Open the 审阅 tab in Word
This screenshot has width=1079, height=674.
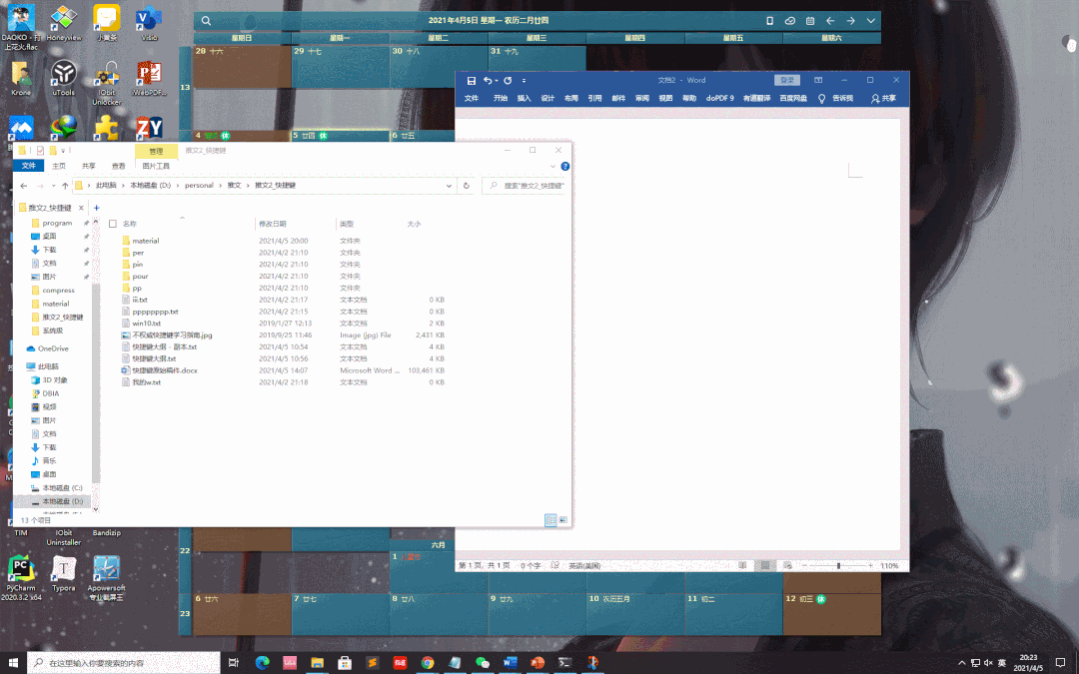(x=642, y=98)
